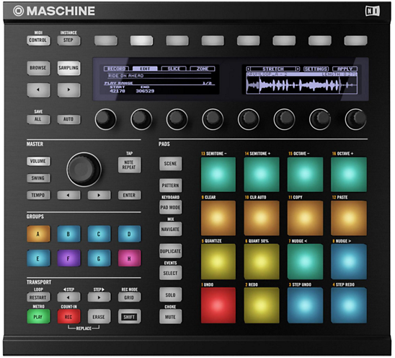The height and width of the screenshot is (358, 395).
Task: Select blue group B
Action: (x=68, y=234)
